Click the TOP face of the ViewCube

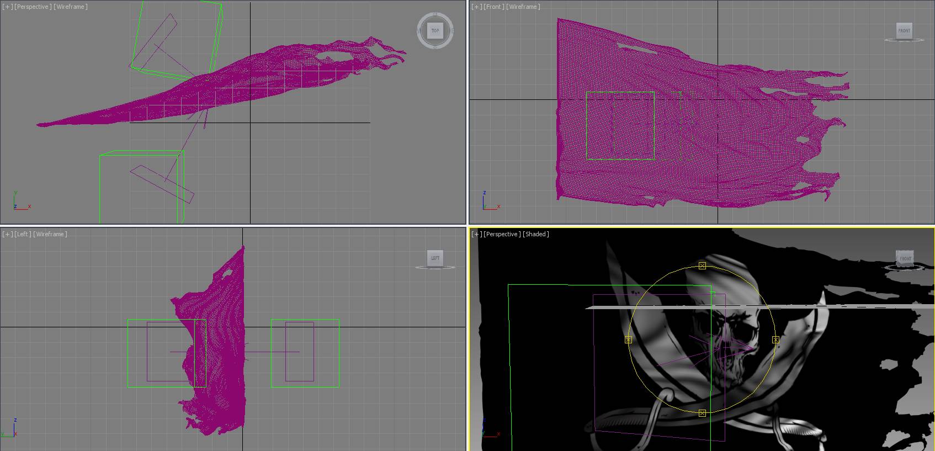[435, 30]
